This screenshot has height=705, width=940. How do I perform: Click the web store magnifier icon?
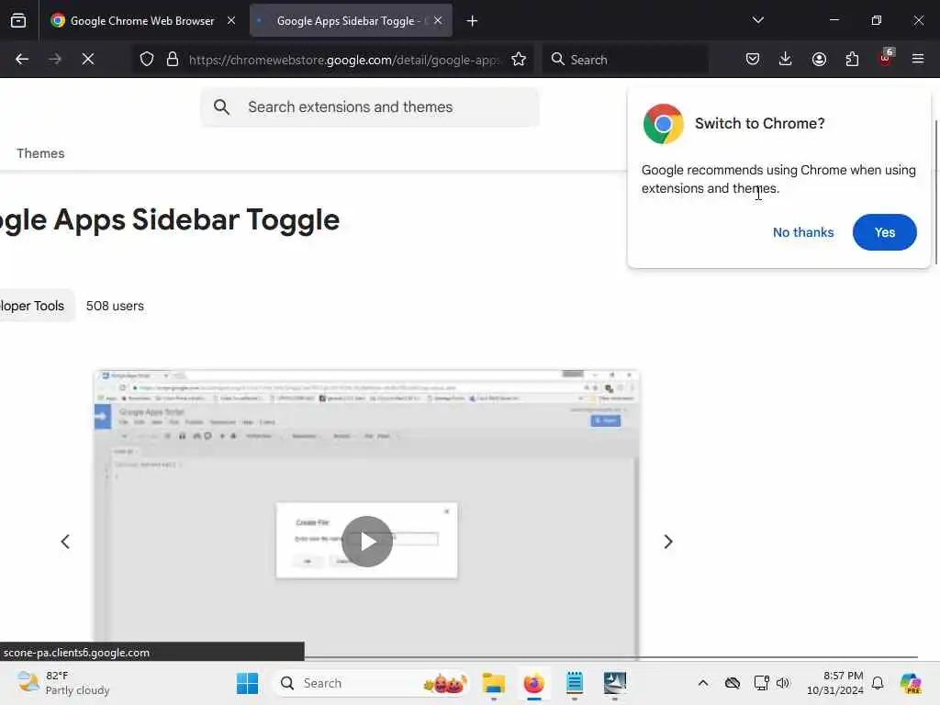pyautogui.click(x=221, y=106)
